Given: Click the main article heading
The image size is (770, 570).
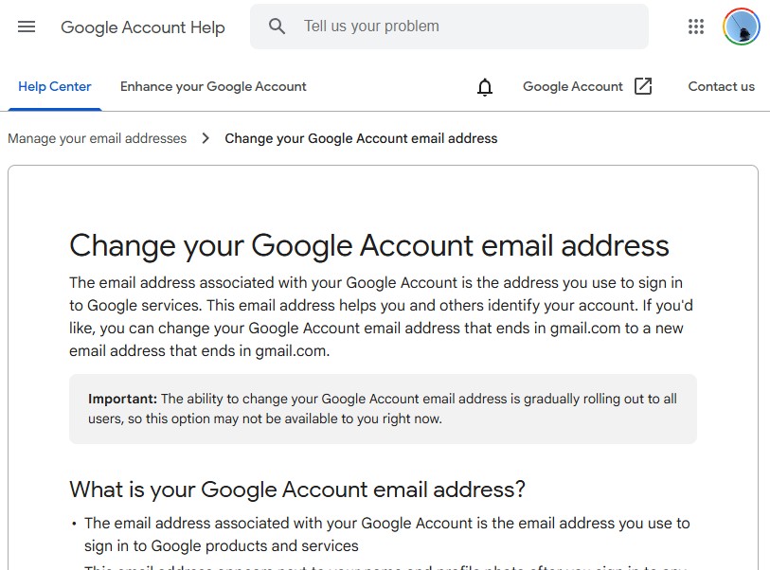Looking at the screenshot, I should [x=369, y=245].
